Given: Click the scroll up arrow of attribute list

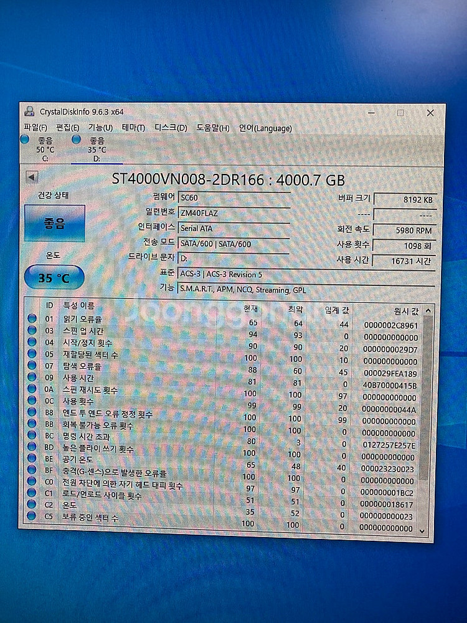Looking at the screenshot, I should tap(428, 311).
